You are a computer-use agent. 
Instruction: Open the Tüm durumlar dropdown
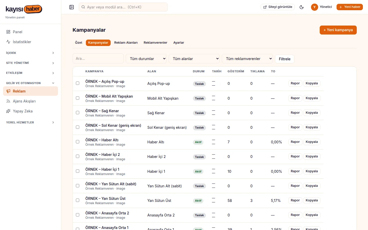[x=146, y=59]
